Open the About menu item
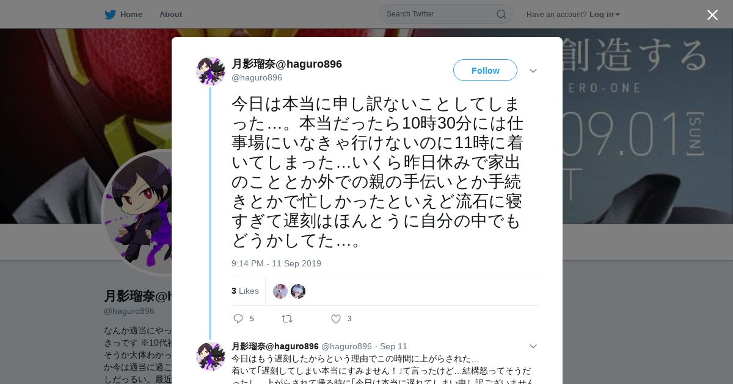 pyautogui.click(x=170, y=15)
